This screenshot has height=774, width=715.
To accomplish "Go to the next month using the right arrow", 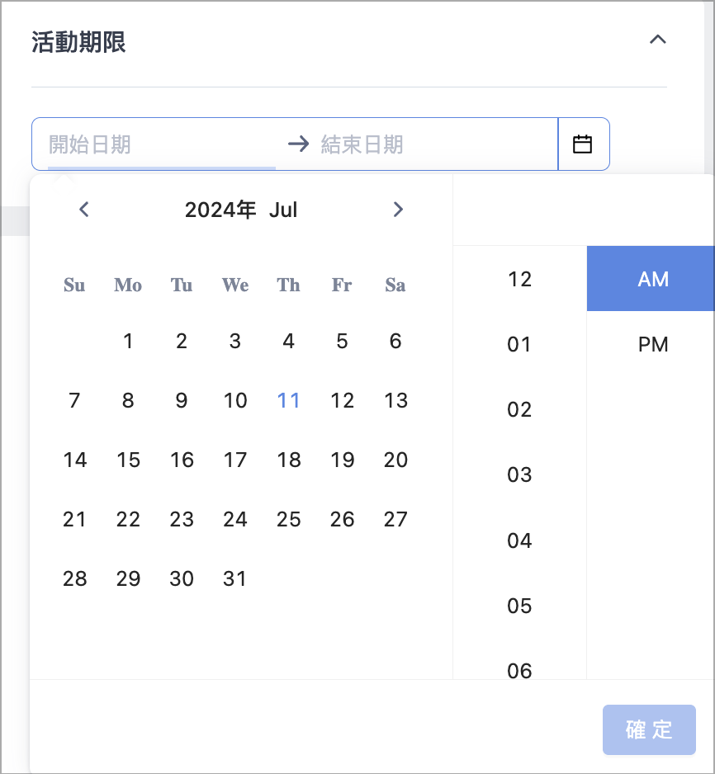I will point(398,210).
